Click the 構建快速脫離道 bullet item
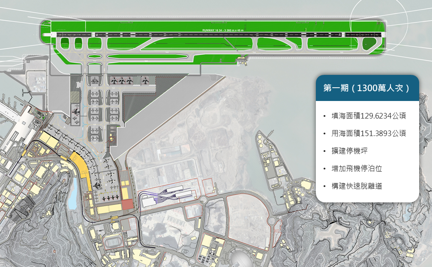432x267 pixels. click(357, 186)
